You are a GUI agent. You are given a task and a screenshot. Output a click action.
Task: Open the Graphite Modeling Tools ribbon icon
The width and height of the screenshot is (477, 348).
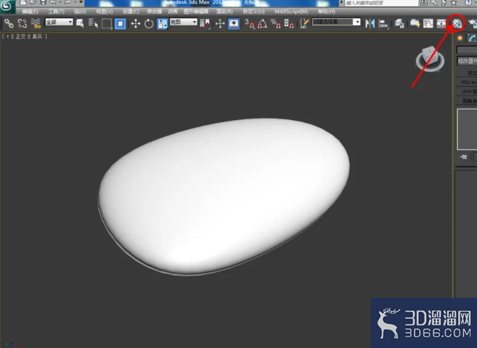coord(415,23)
